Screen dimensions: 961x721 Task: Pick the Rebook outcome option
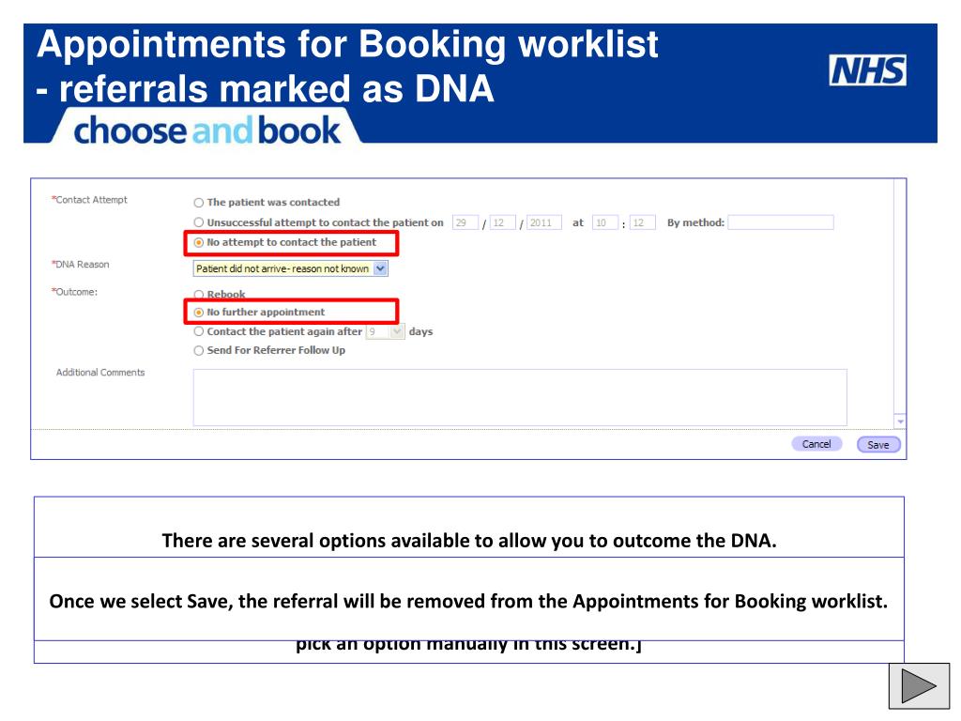point(199,294)
